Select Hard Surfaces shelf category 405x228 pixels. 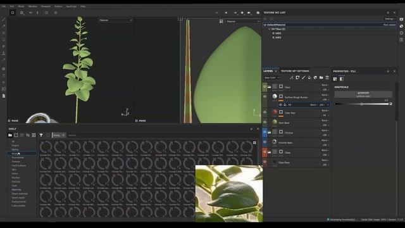click(x=19, y=165)
